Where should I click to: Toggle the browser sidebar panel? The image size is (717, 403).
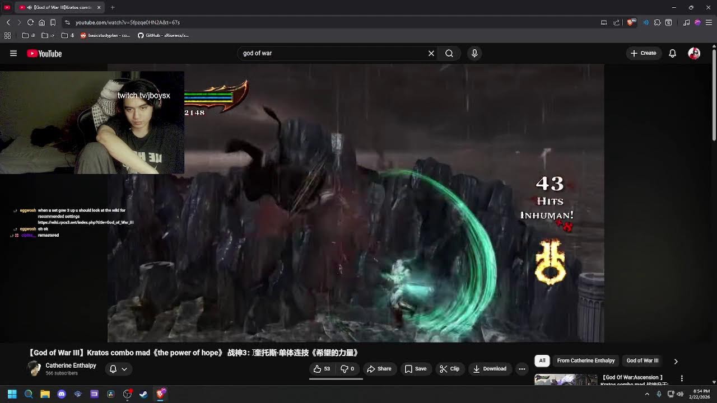668,22
